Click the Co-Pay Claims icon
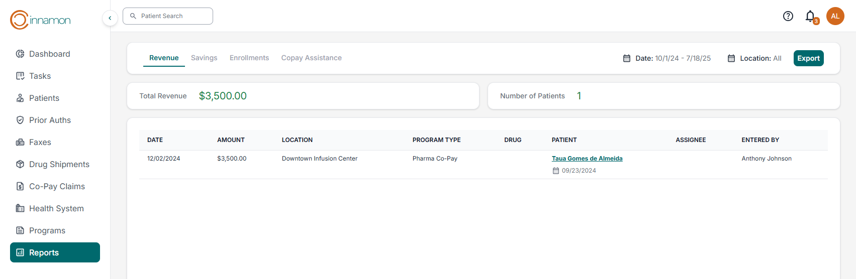Screen dimensions: 856x279 point(20,186)
